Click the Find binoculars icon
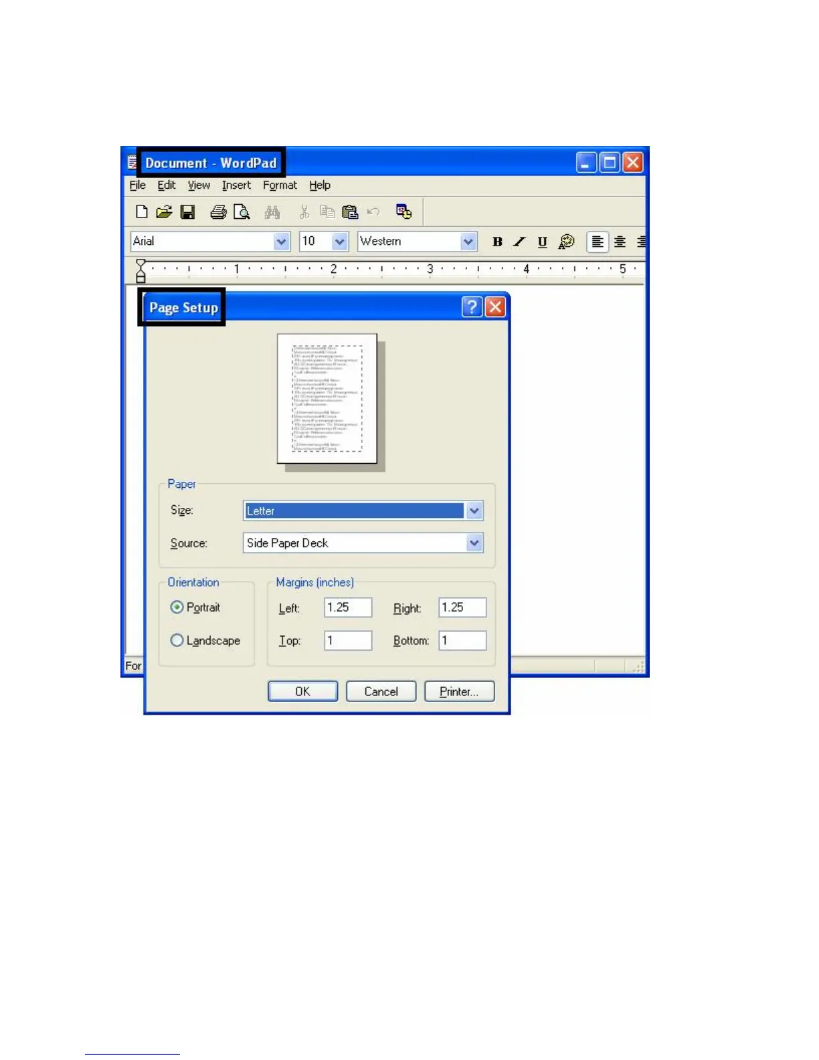 tap(272, 212)
